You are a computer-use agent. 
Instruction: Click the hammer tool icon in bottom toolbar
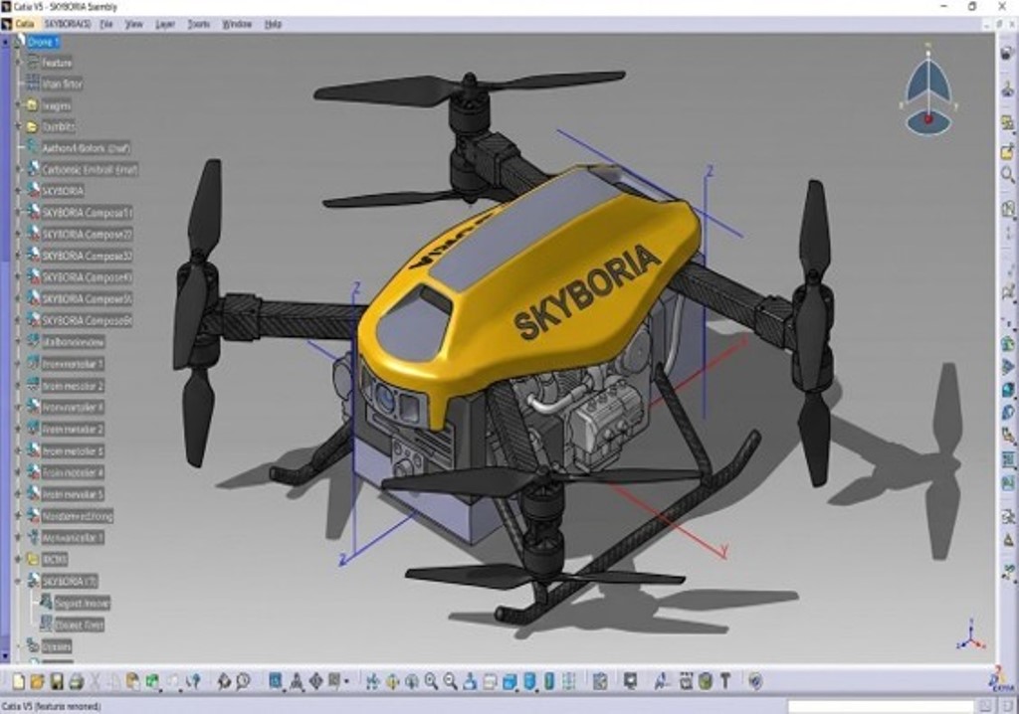[724, 681]
